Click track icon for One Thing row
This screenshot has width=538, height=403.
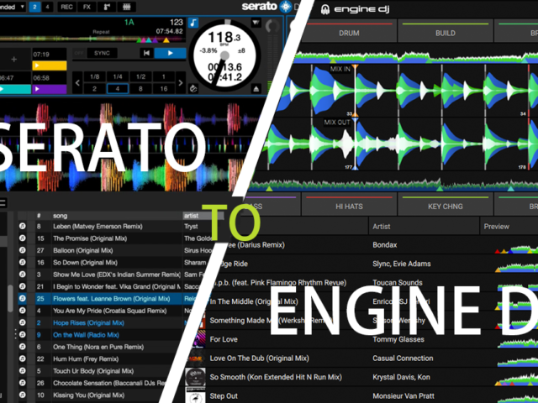23,347
